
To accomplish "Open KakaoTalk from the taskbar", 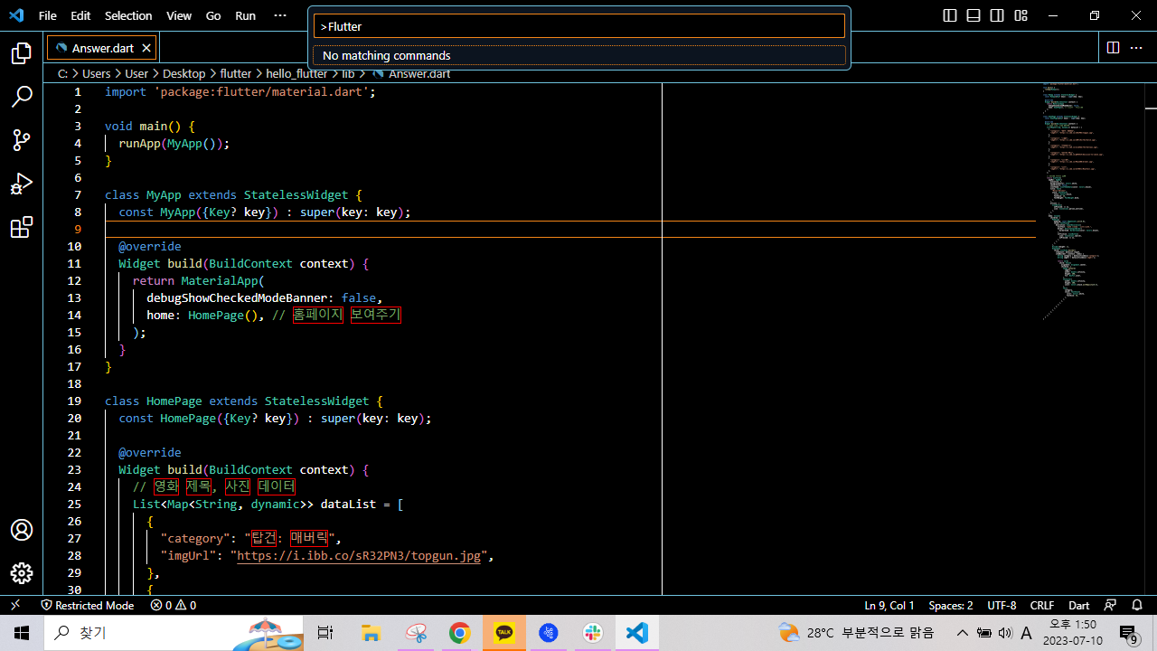I will [504, 633].
